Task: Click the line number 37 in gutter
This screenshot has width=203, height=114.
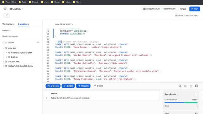Action: click(x=48, y=53)
